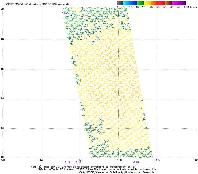Click the longitude axis label '-123'
Viewport: 198px width, 174px height.
[157, 160]
